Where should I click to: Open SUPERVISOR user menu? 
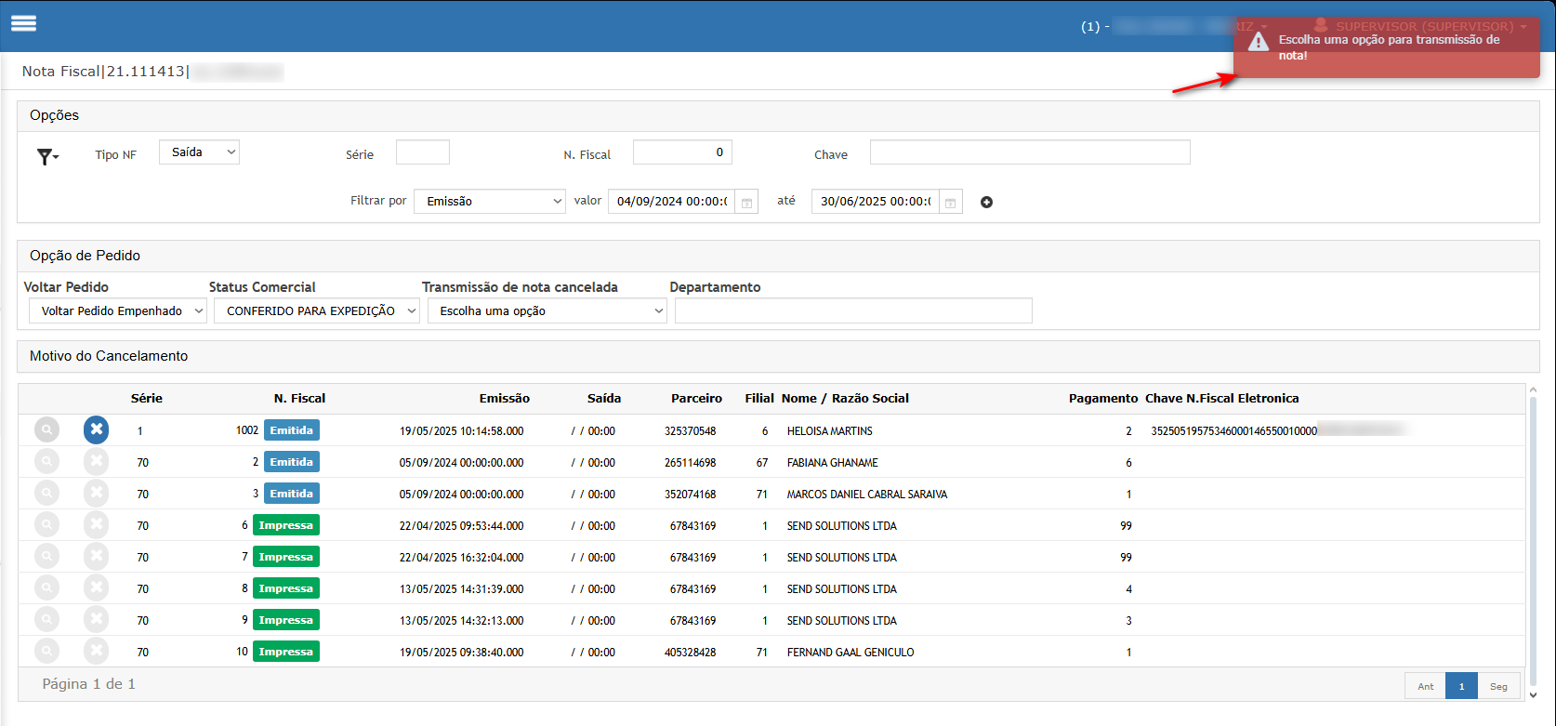click(1420, 26)
